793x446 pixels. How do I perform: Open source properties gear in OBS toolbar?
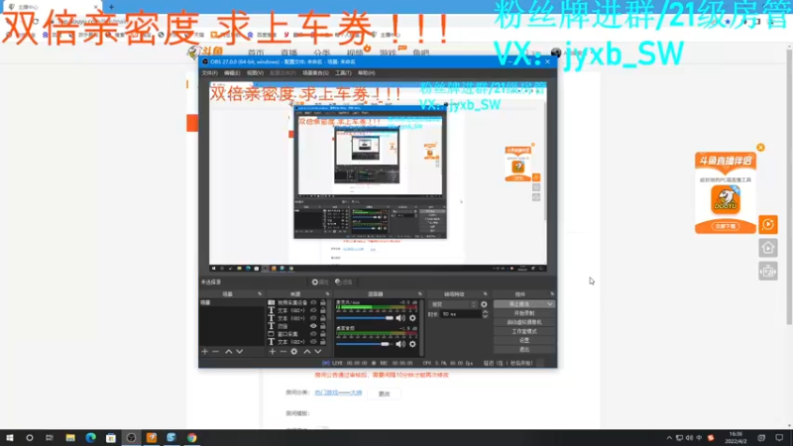319,282
